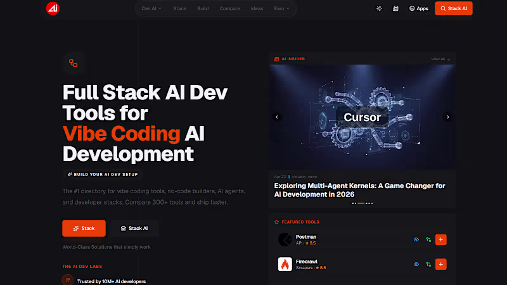Open the Ideas nav item
Viewport: 507px width, 285px height.
[257, 8]
